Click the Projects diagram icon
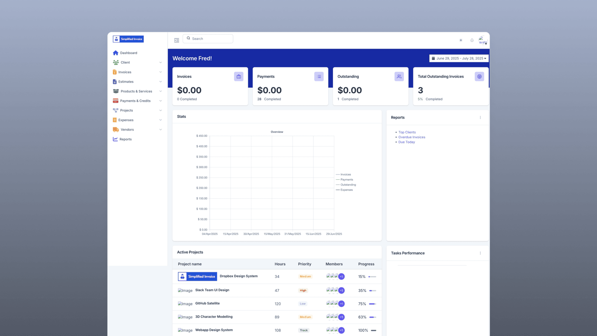Screen dimensions: 597x336 tap(116, 110)
